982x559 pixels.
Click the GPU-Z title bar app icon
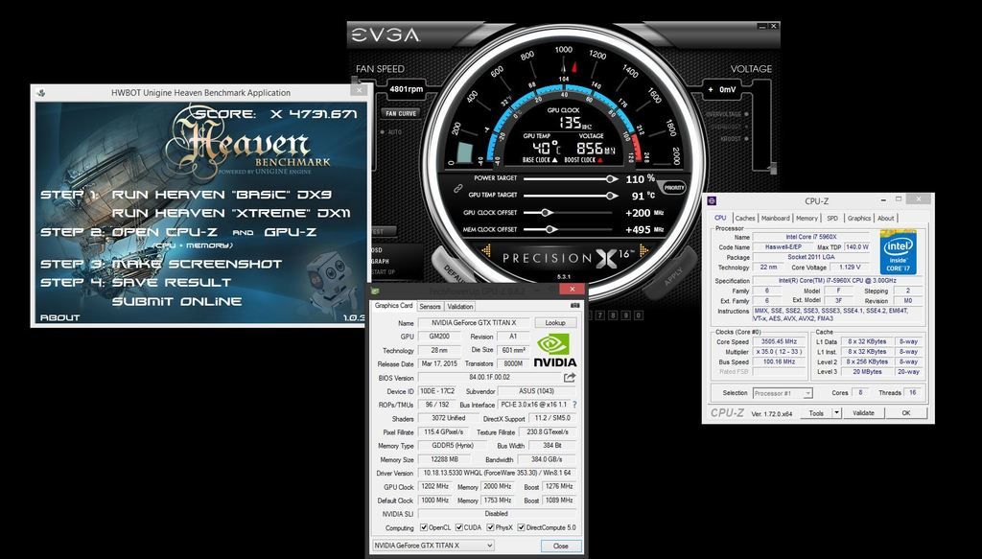pyautogui.click(x=375, y=291)
